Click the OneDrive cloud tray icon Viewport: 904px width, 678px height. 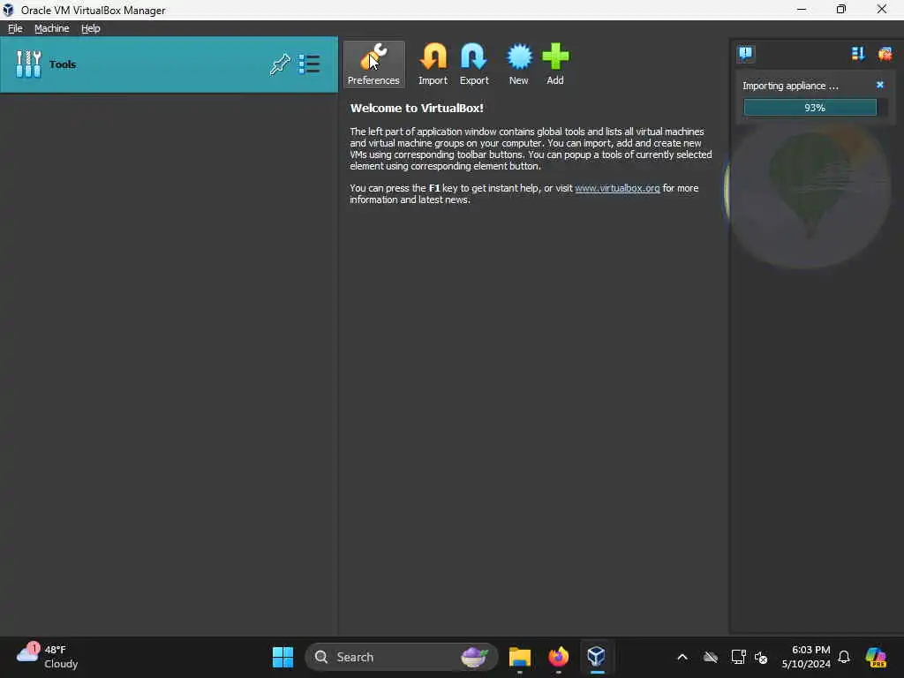click(711, 657)
